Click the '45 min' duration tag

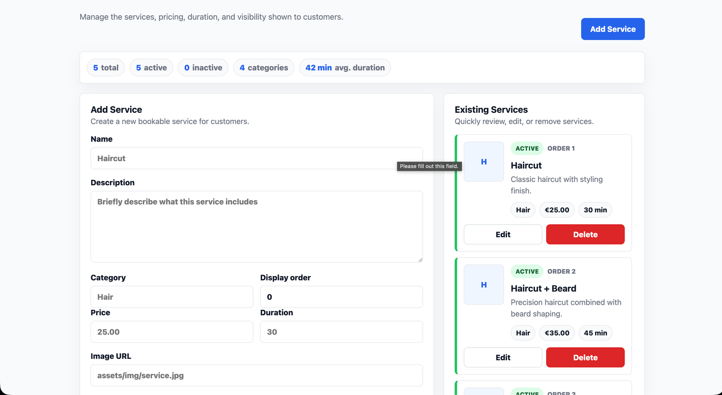tap(595, 333)
